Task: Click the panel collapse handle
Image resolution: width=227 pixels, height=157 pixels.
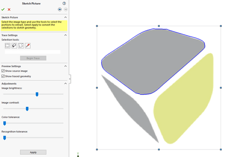Action: coord(70,79)
